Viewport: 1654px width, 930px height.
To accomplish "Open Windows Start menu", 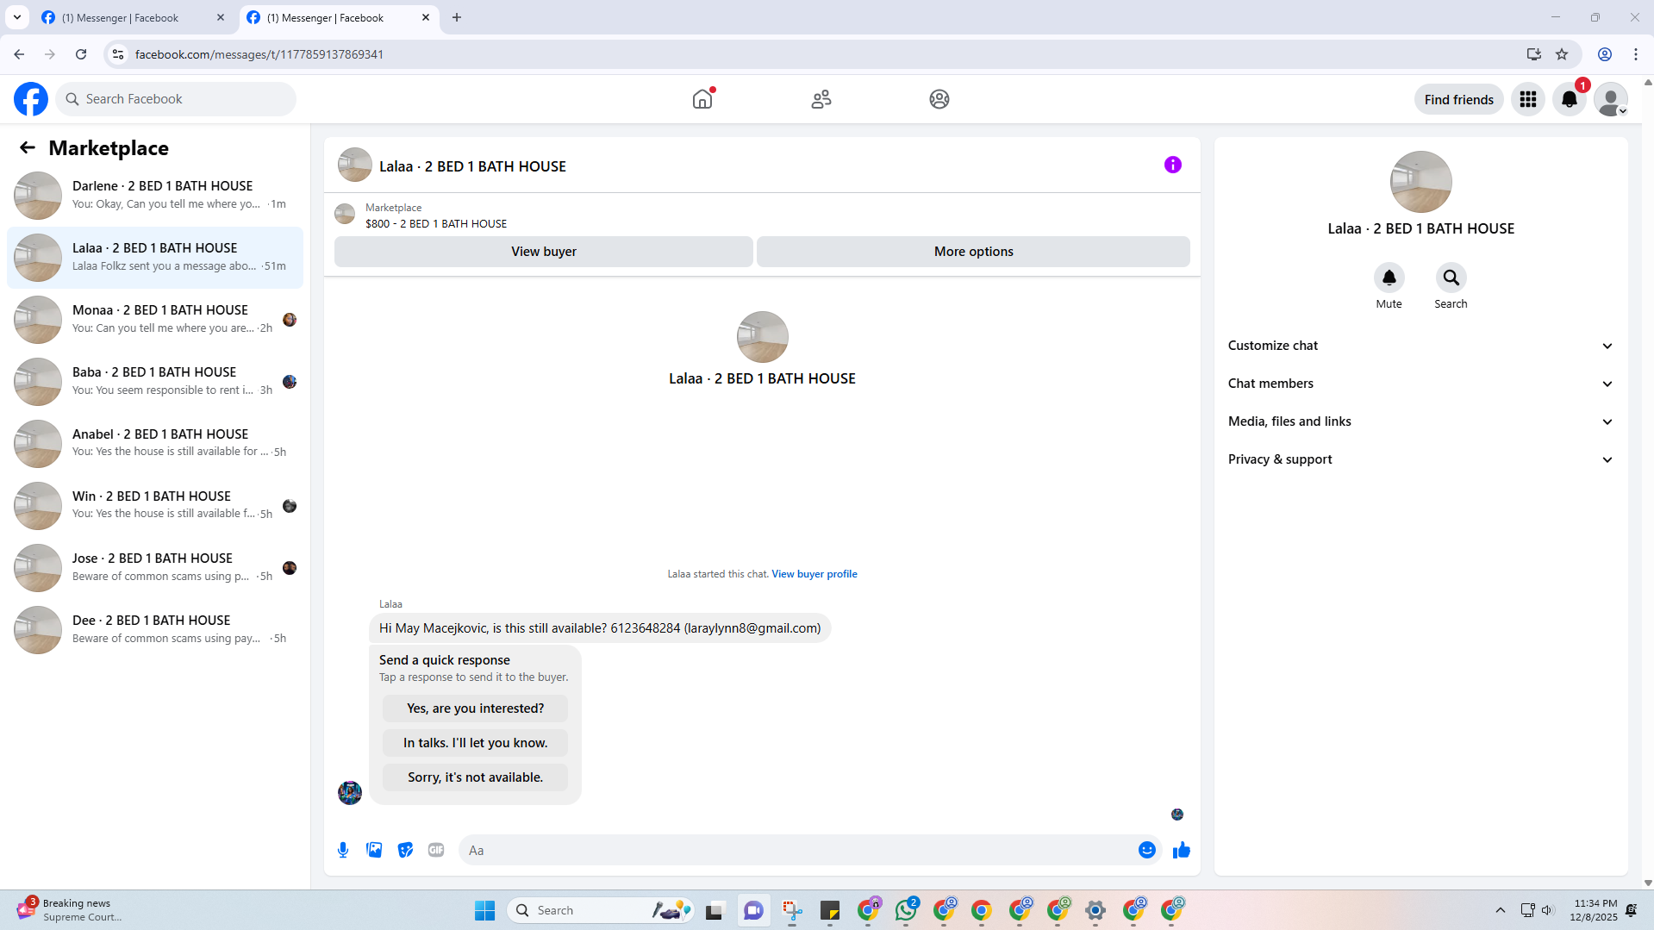I will point(485,910).
